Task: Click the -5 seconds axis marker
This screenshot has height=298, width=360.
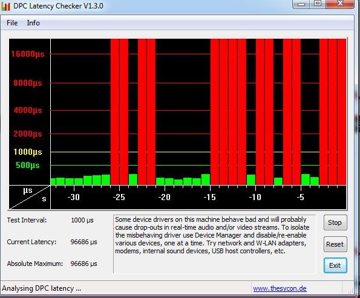Action: pyautogui.click(x=301, y=197)
